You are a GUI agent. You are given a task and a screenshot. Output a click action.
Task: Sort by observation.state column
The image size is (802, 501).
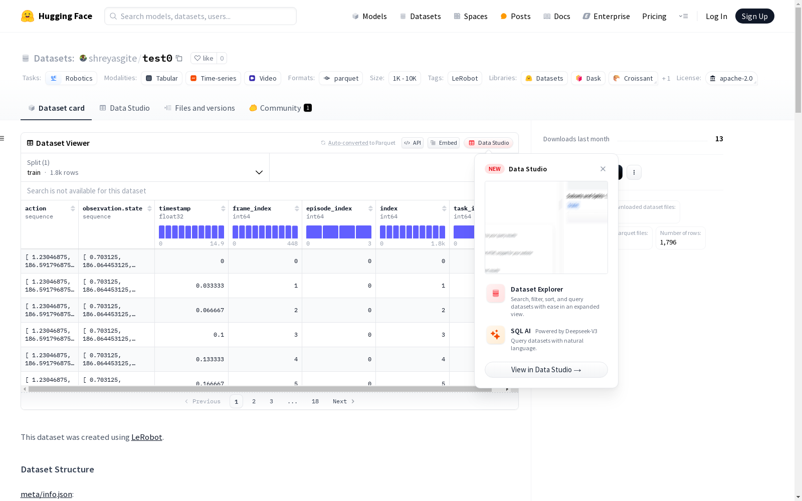click(x=150, y=208)
